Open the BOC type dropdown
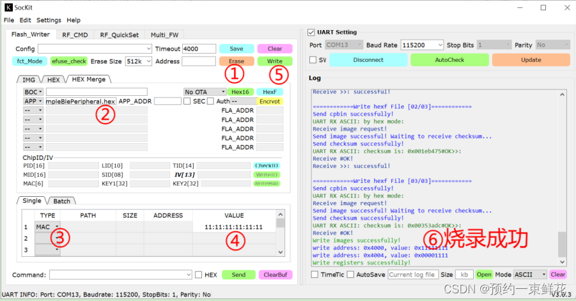The image size is (576, 301). 33,92
